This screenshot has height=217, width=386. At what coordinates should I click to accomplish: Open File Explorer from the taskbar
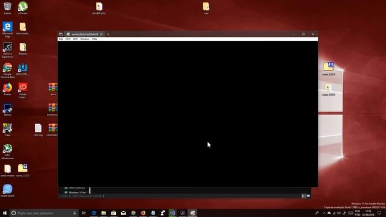pos(104,213)
